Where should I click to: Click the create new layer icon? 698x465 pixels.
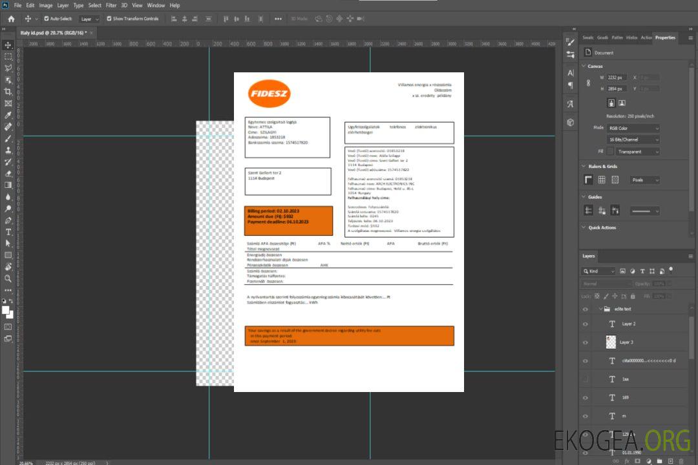tap(670, 461)
